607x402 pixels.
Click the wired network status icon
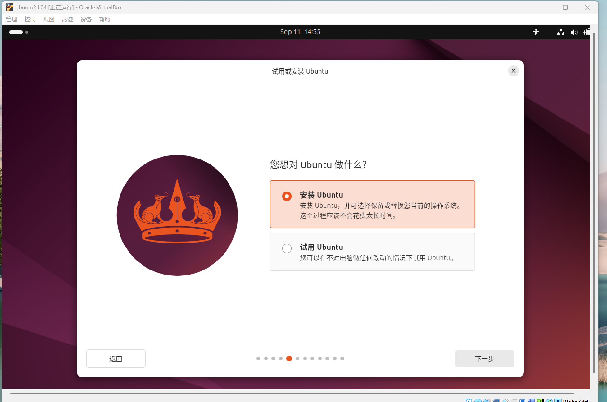tap(560, 32)
